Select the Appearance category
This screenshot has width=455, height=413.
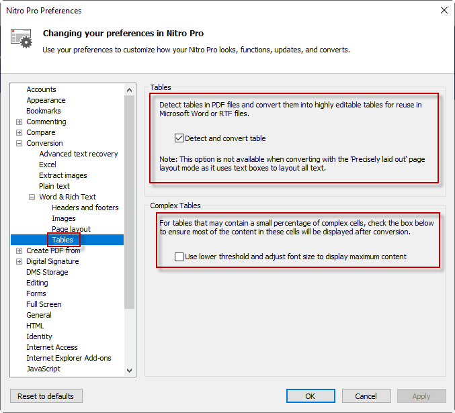[46, 100]
